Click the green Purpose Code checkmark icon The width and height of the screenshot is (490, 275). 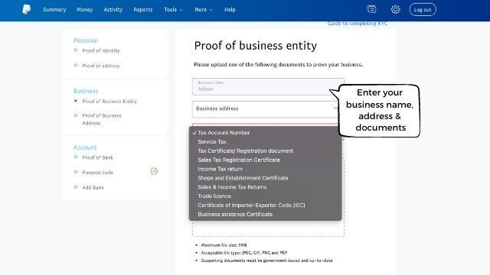point(154,171)
